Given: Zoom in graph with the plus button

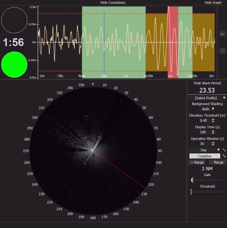Looking at the screenshot, I should point(222,34).
